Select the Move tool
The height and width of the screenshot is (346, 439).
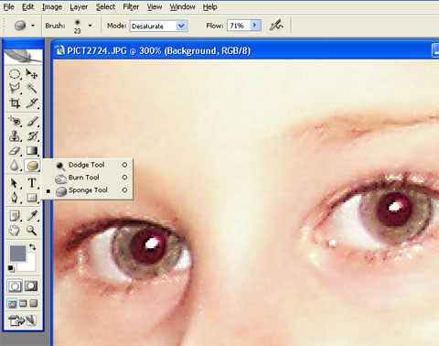click(31, 74)
